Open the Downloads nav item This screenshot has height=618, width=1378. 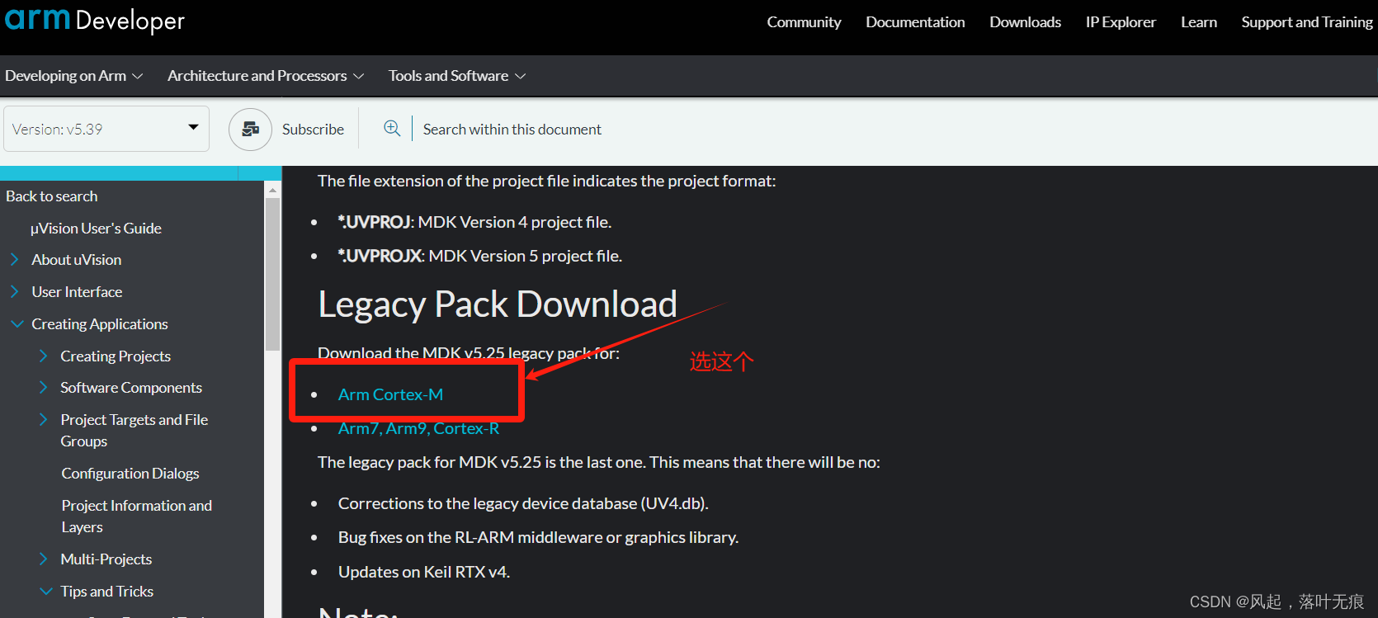tap(1025, 22)
